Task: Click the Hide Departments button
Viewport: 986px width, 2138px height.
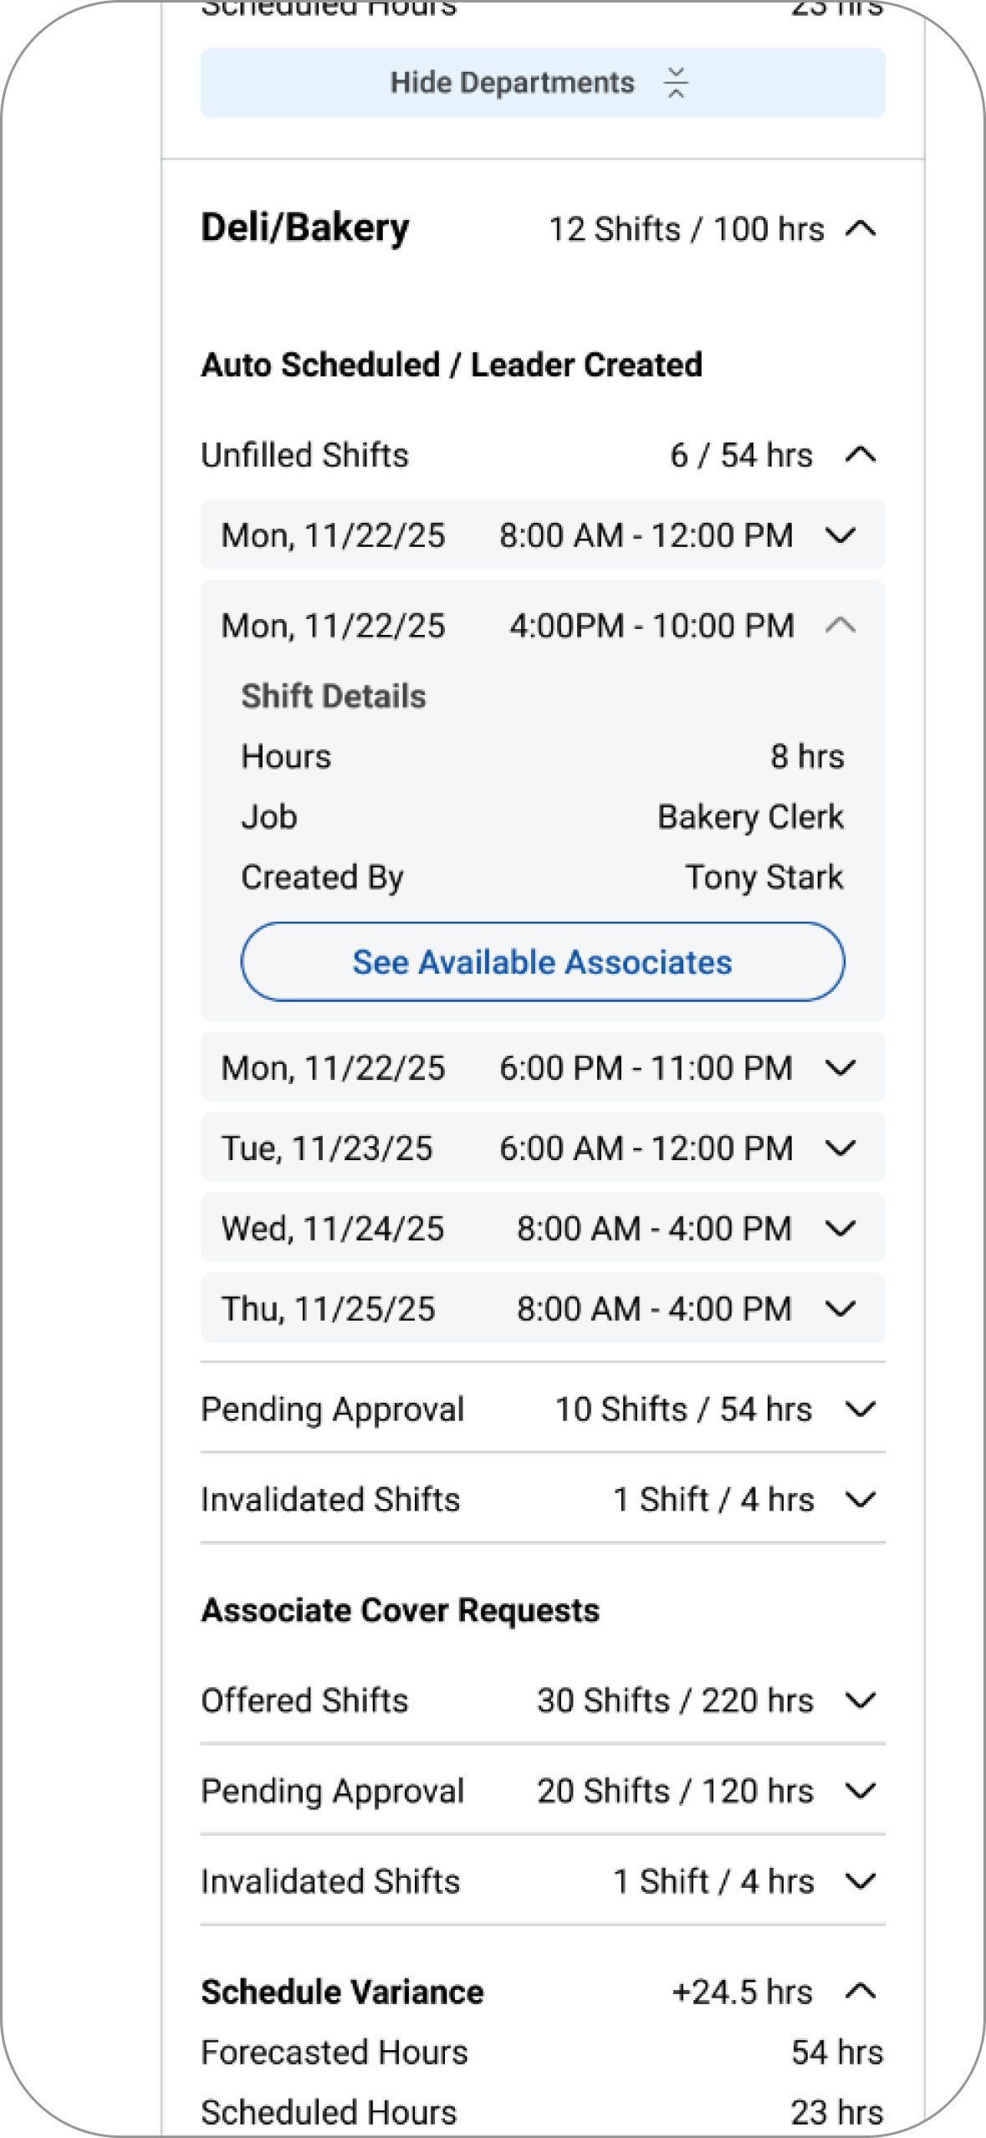Action: (512, 83)
